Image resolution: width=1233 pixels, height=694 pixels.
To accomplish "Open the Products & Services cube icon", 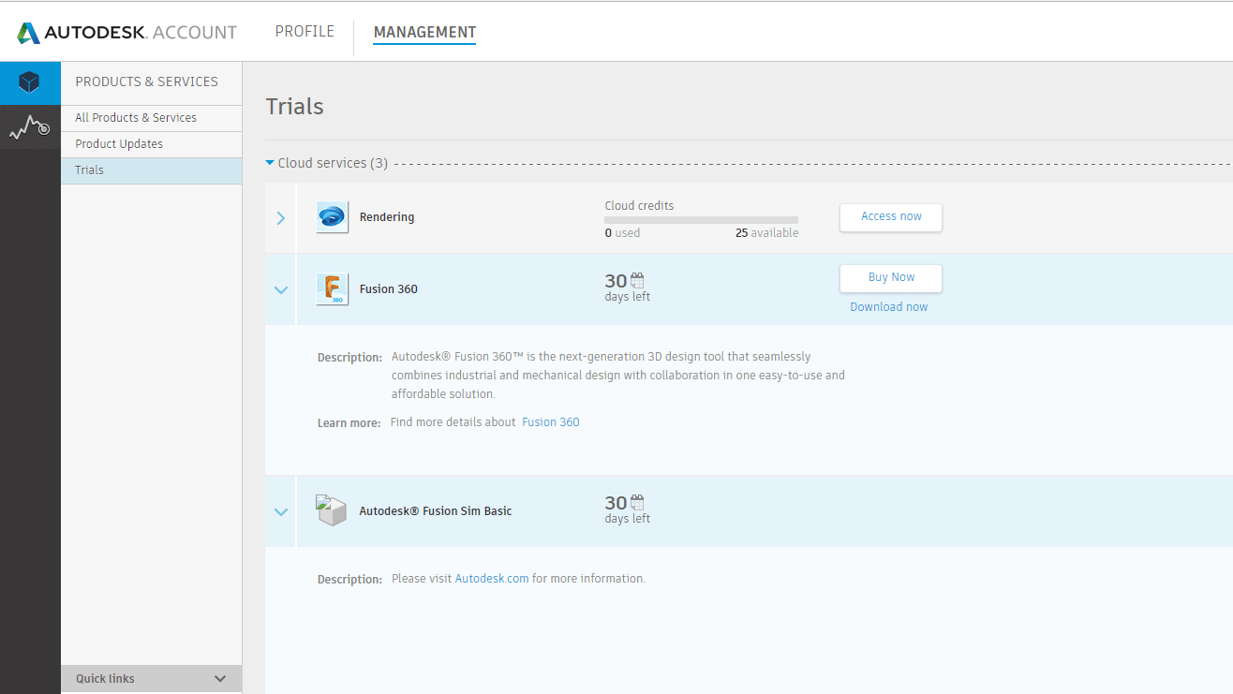I will point(30,82).
